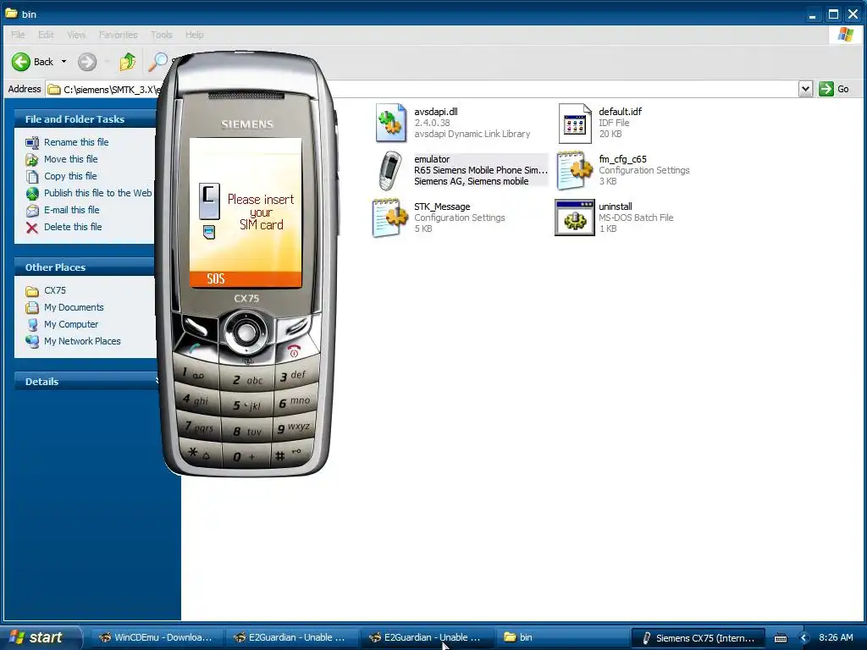Viewport: 867px width, 650px height.
Task: Click phone keypad star key
Action: 199,454
